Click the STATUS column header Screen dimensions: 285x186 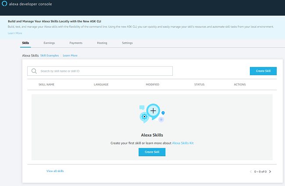[x=199, y=84]
